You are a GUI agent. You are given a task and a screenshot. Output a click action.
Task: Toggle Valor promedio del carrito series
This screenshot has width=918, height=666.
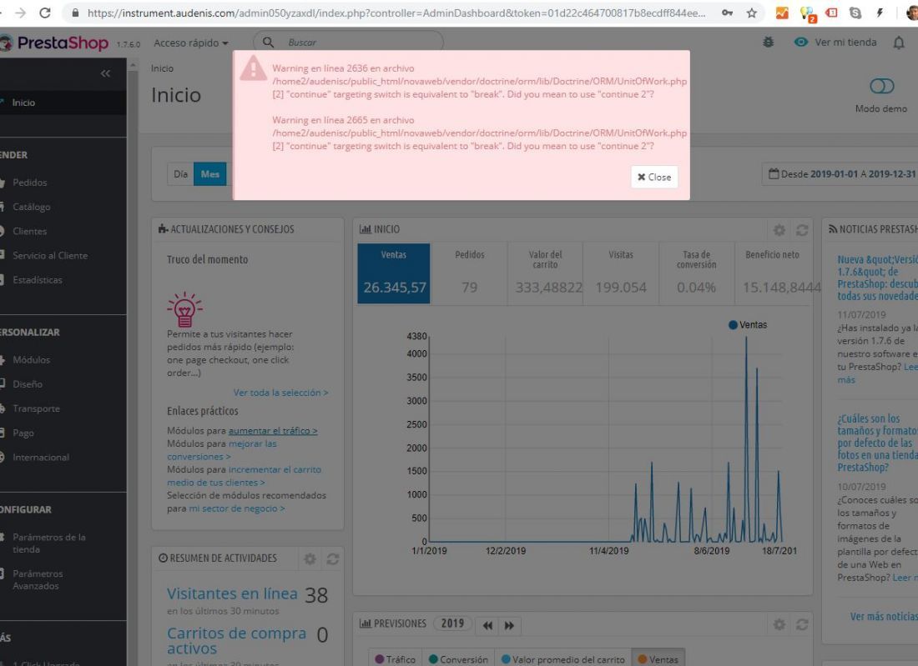pyautogui.click(x=563, y=659)
